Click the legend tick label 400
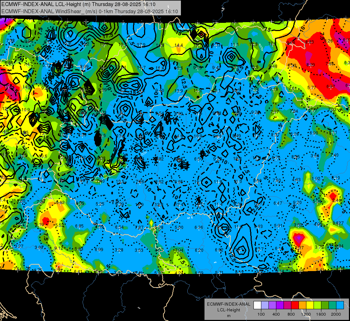 (276, 314)
